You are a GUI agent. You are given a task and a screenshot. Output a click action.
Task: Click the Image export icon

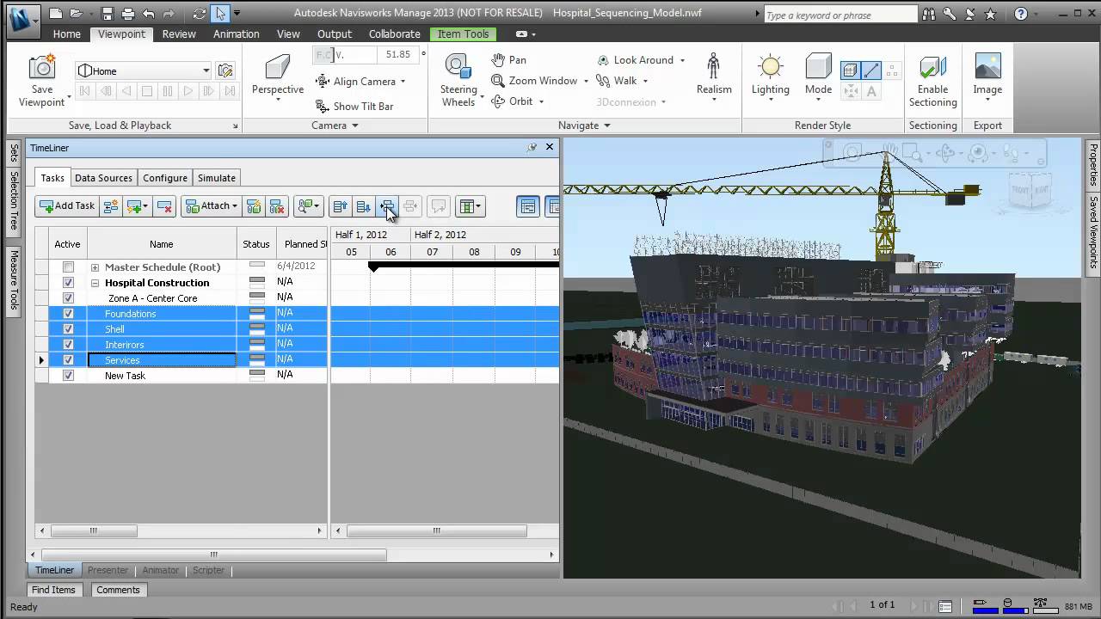987,67
